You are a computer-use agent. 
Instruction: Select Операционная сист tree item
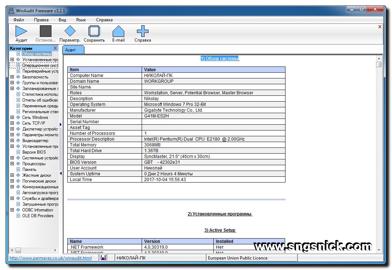coord(40,65)
